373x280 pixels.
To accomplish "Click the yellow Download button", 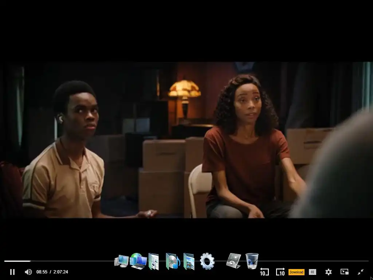I will point(297,272).
